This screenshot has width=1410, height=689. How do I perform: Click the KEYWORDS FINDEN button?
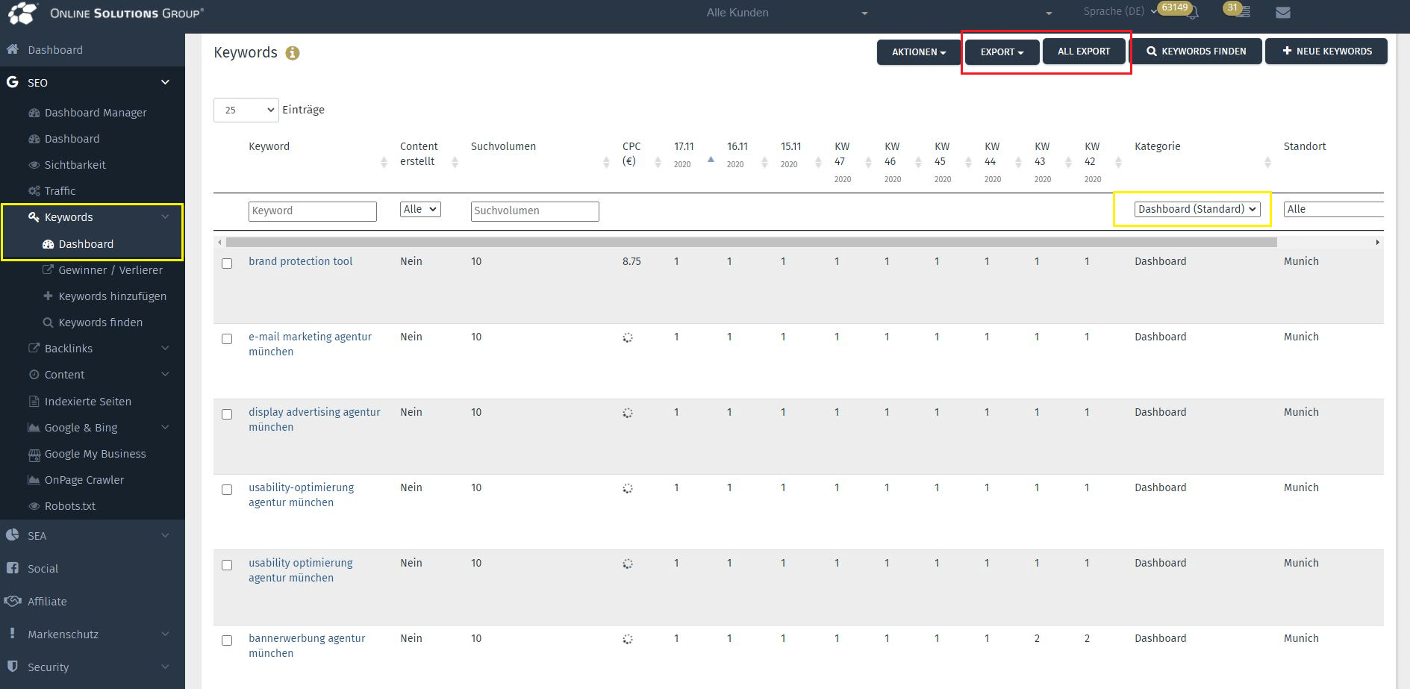[1196, 52]
